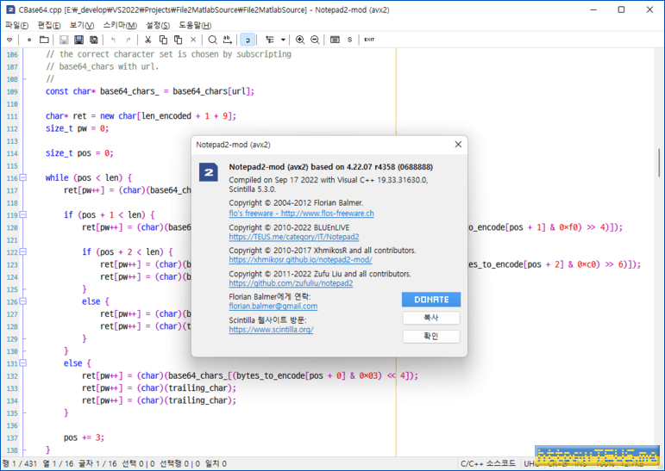Click the syntax scheme tree icon
The image size is (665, 471).
(x=270, y=40)
